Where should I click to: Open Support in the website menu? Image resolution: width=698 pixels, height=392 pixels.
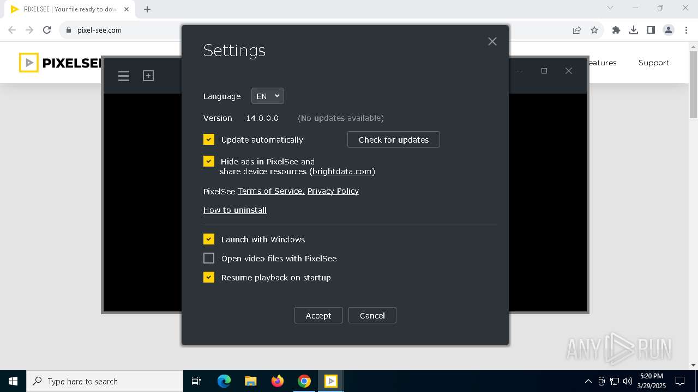coord(654,63)
